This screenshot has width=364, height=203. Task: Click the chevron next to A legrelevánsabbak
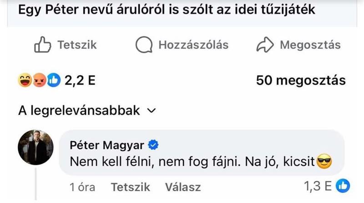[152, 111]
